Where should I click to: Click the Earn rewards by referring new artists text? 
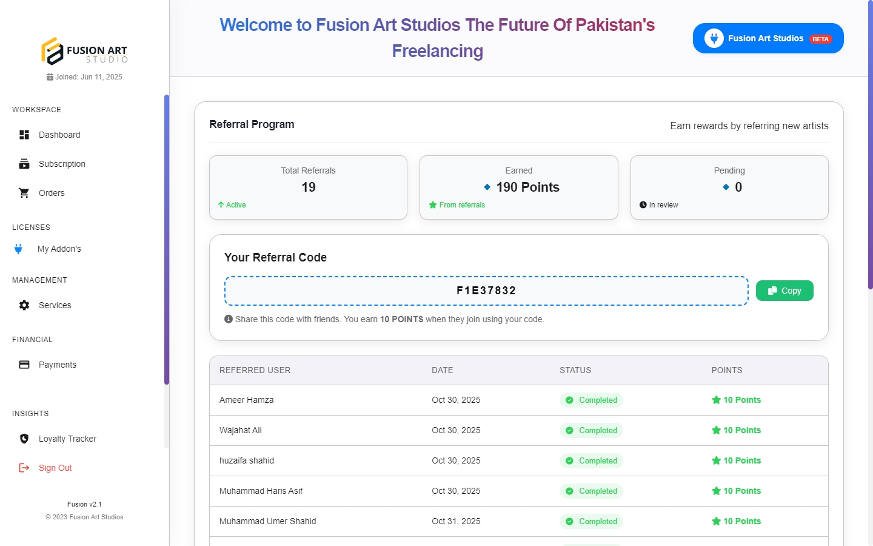click(x=749, y=126)
